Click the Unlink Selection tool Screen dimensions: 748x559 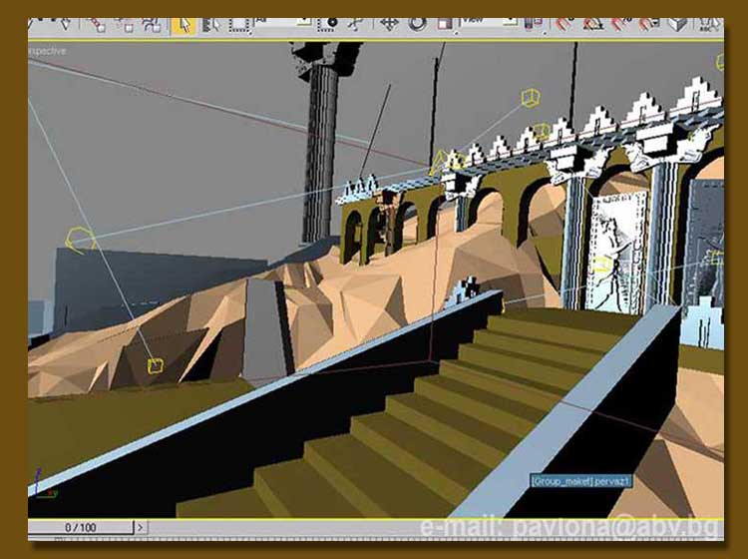pos(125,25)
